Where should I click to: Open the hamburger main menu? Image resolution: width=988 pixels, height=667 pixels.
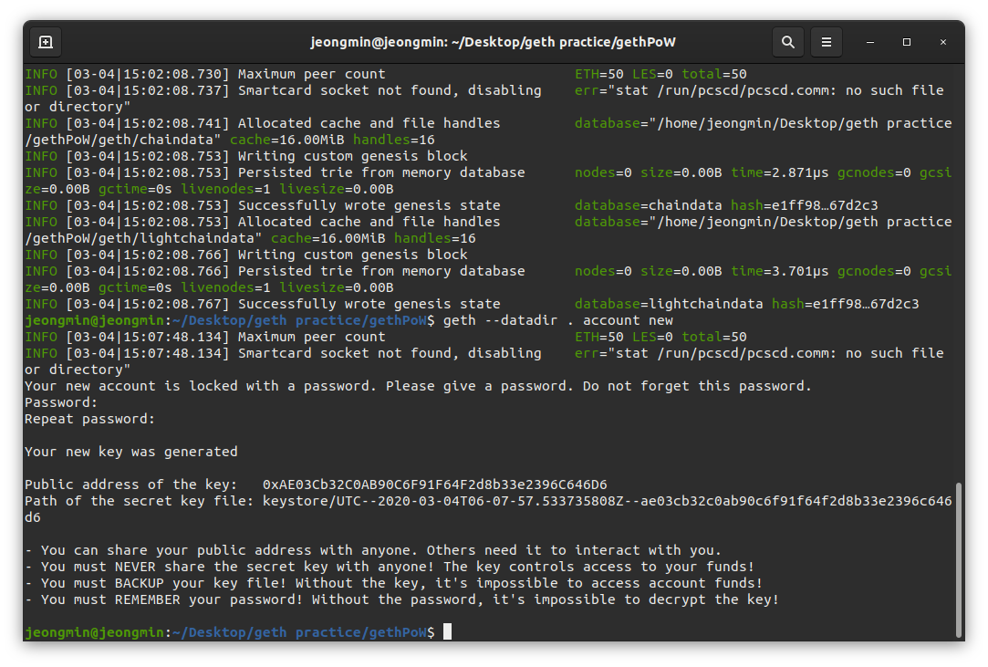826,42
